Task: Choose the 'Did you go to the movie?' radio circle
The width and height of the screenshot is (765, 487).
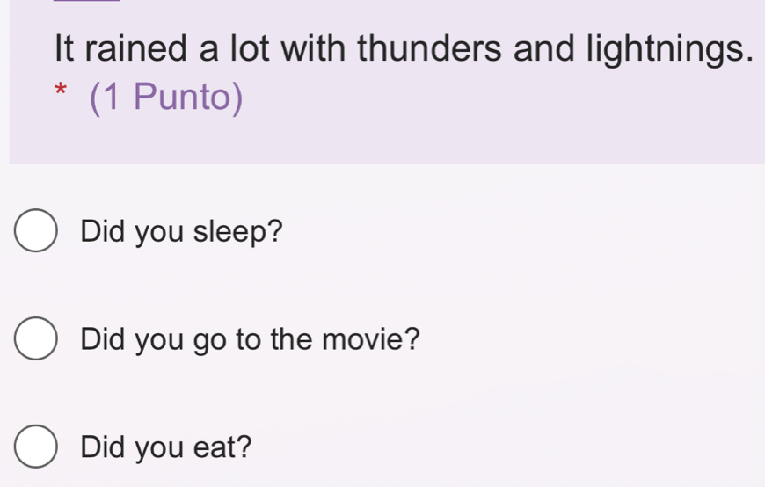Action: point(35,338)
